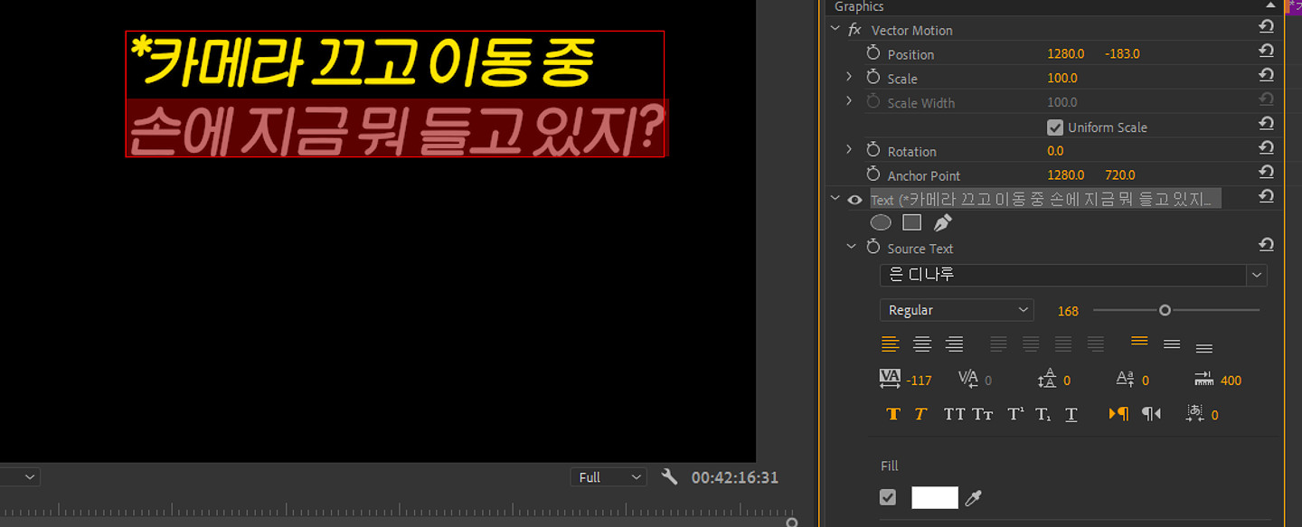Select the pen mask tool
Image resolution: width=1302 pixels, height=527 pixels.
[x=942, y=222]
